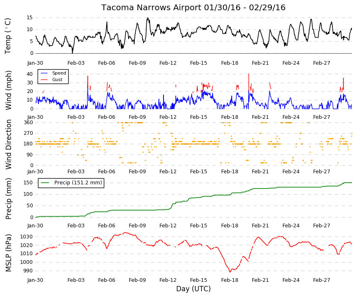
Task: Click the Wind (mph) y-axis label
Action: tap(9, 91)
